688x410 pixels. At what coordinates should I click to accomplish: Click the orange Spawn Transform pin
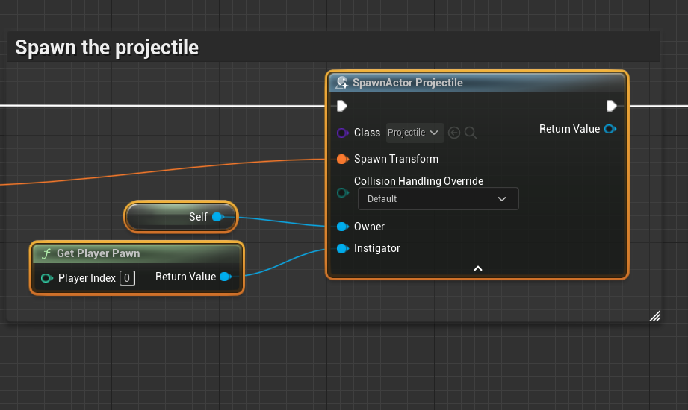[x=342, y=159]
